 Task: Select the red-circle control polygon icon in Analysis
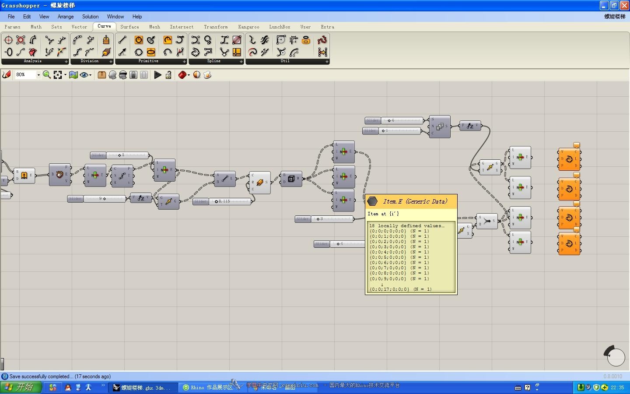[x=21, y=40]
